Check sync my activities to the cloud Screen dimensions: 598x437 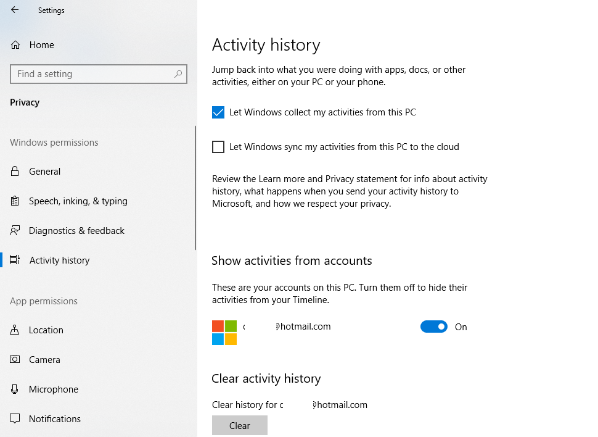click(x=218, y=147)
